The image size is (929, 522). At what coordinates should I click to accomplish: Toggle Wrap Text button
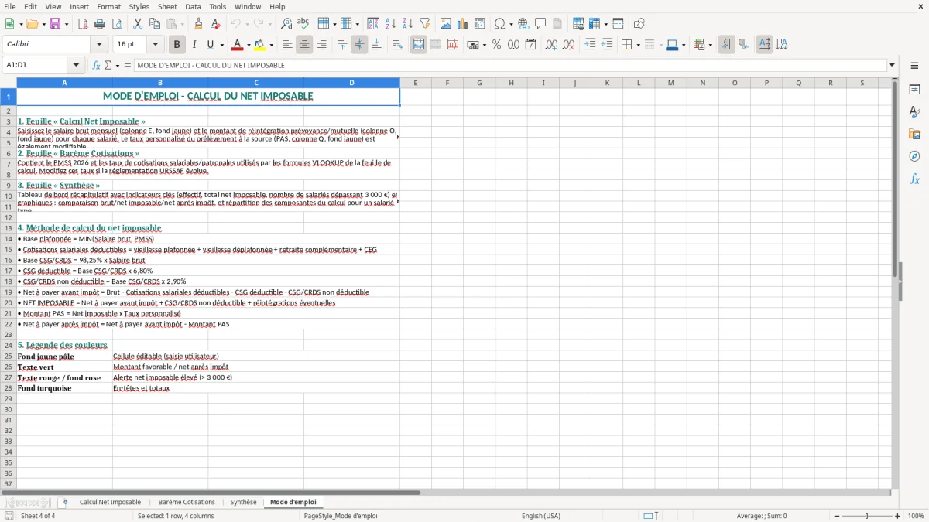click(x=398, y=45)
